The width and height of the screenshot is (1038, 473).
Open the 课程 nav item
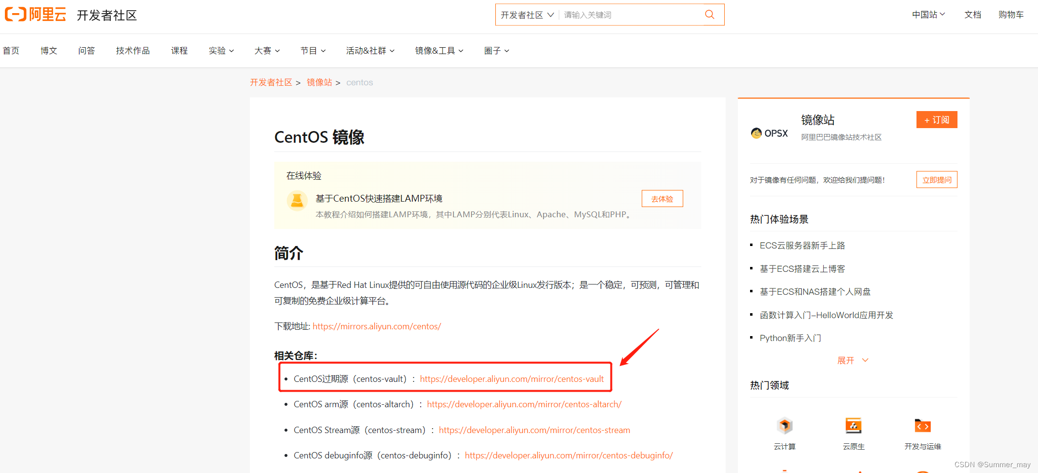pyautogui.click(x=179, y=51)
